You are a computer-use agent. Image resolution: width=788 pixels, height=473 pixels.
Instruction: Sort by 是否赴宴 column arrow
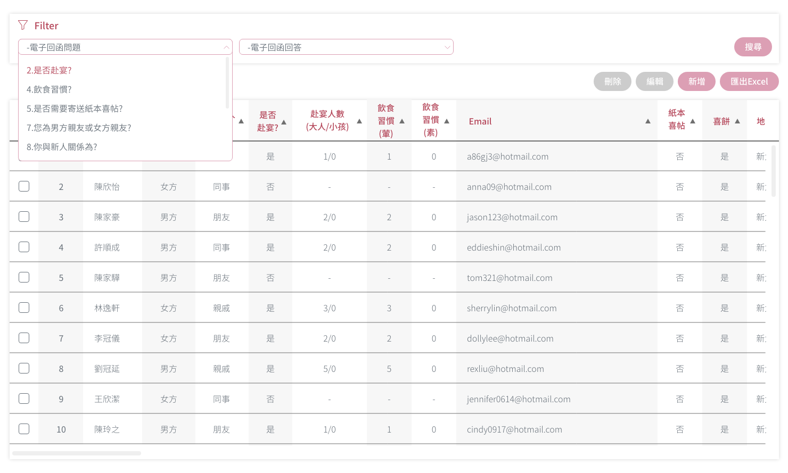tap(284, 122)
